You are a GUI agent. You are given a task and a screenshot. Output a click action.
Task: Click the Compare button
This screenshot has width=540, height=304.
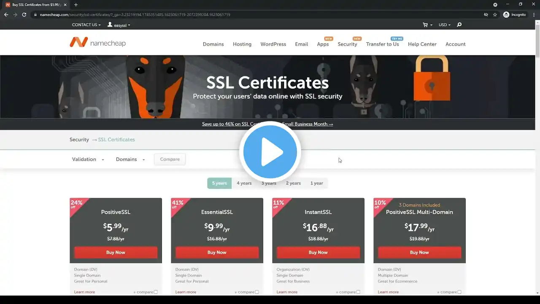coord(170,159)
